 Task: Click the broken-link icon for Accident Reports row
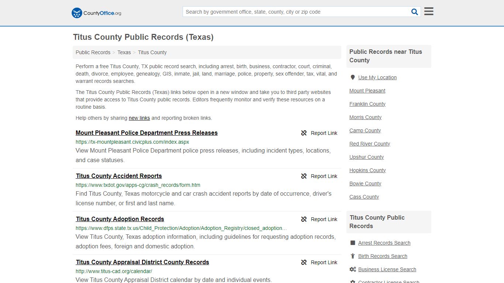pyautogui.click(x=304, y=176)
